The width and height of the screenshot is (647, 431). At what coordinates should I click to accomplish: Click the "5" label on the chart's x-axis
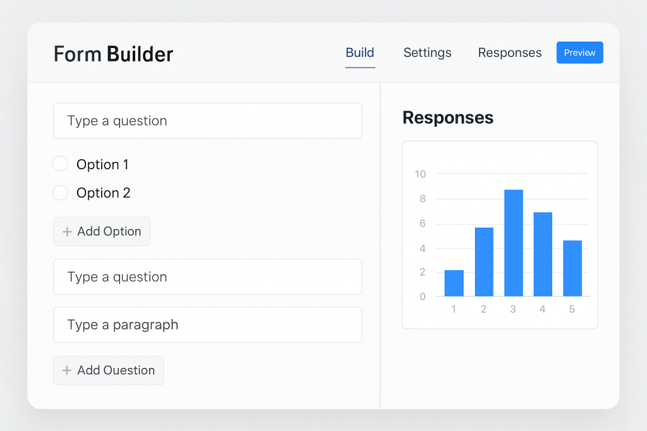click(572, 309)
